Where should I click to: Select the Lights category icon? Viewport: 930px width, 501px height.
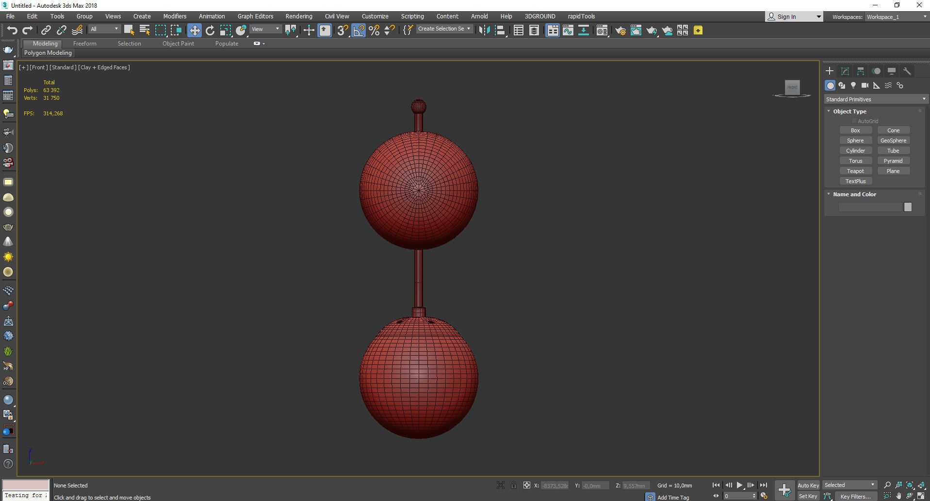(x=853, y=85)
